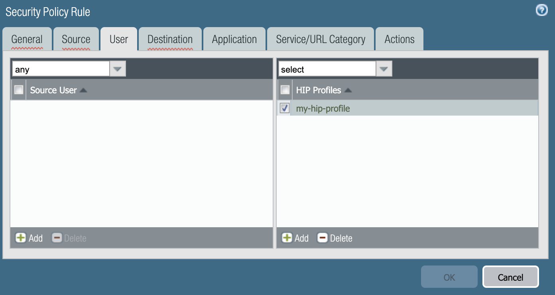This screenshot has width=555, height=295.
Task: Open the Service/URL Category tab
Action: (321, 39)
